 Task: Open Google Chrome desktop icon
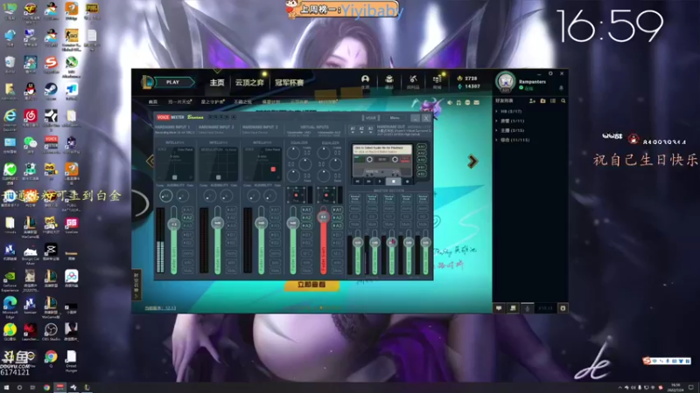click(51, 359)
